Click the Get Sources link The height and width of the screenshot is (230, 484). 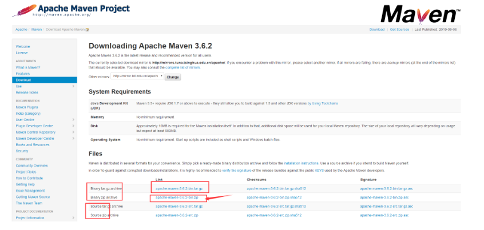pyautogui.click(x=399, y=30)
